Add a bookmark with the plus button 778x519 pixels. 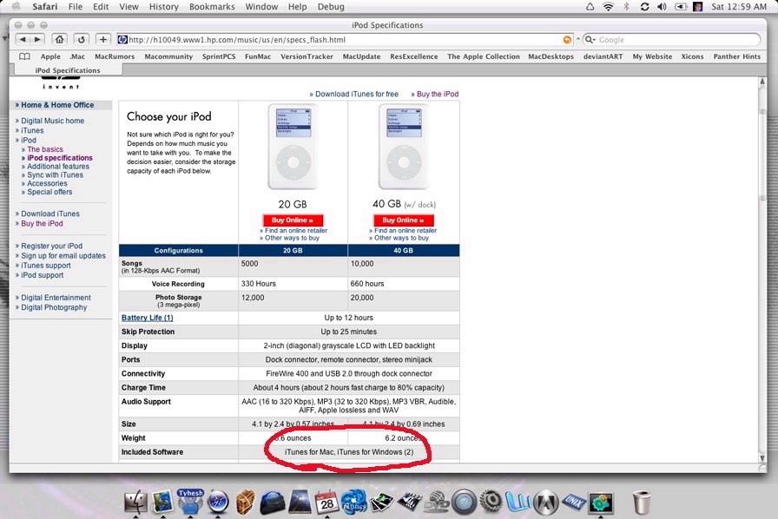click(x=102, y=39)
